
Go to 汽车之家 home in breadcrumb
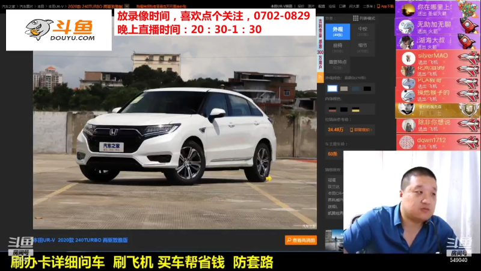tap(8, 6)
